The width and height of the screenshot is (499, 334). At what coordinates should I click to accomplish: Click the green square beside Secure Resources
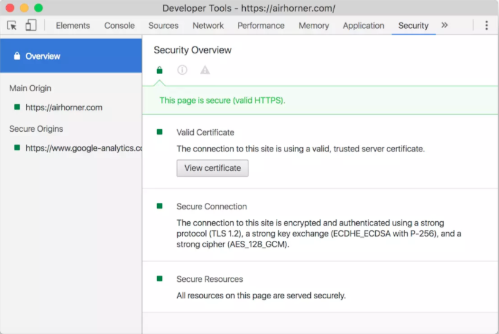(x=159, y=279)
